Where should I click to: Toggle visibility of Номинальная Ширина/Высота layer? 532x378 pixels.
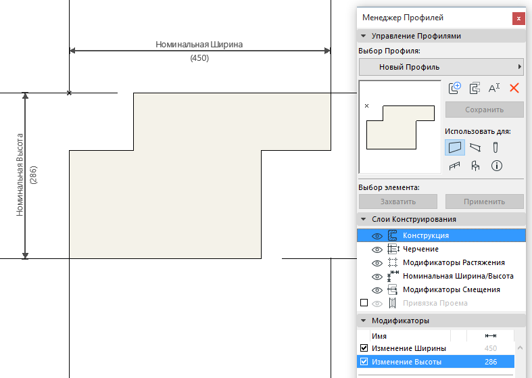[377, 277]
